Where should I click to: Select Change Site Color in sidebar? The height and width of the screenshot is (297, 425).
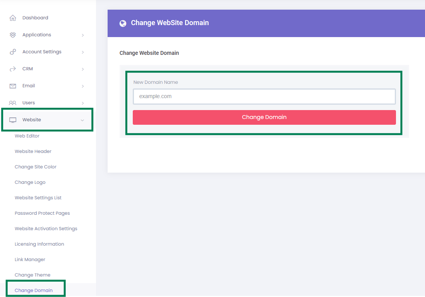pyautogui.click(x=36, y=167)
